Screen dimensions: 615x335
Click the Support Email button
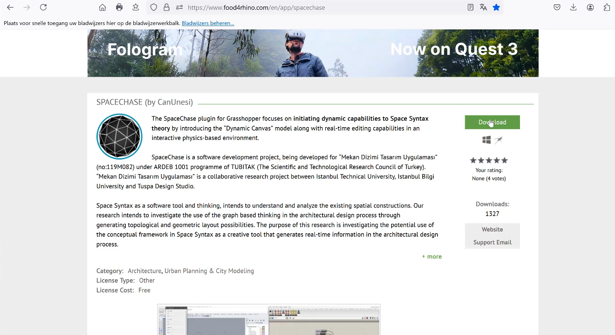point(492,242)
